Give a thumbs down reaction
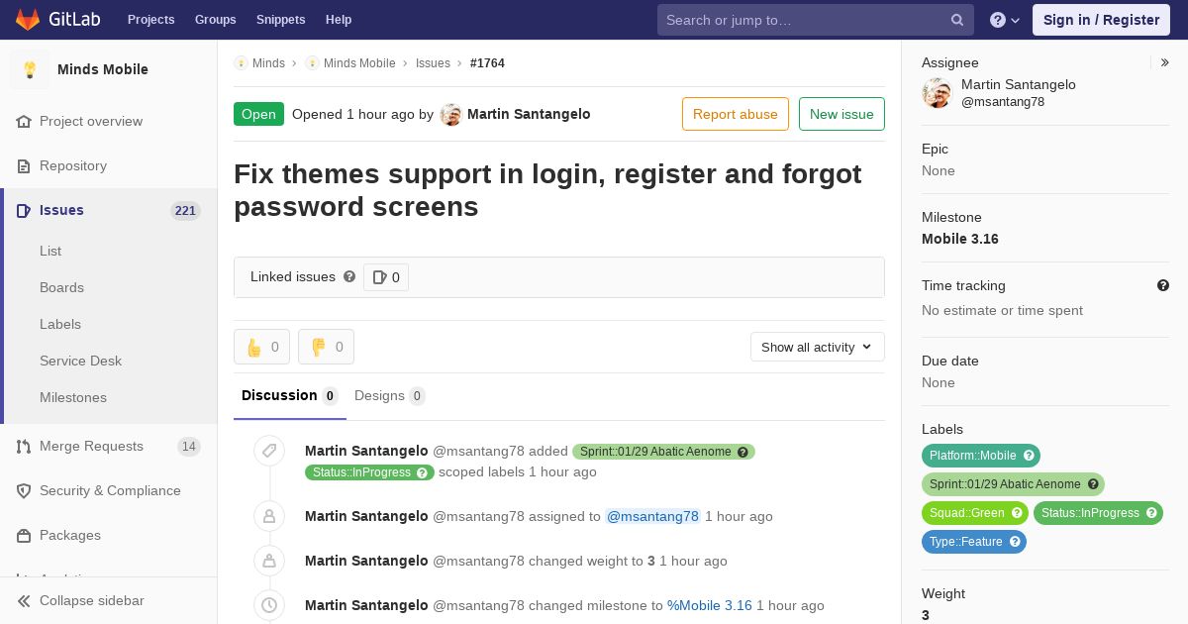The image size is (1188, 624). point(326,347)
